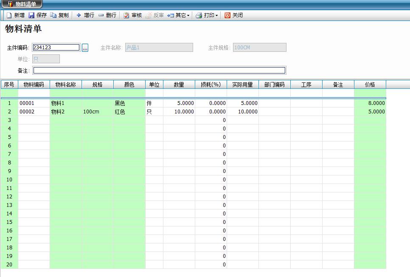Viewport: 410px width, 277px height.
Task: Delete a row with 删行 minus icon
Action: 101,15
